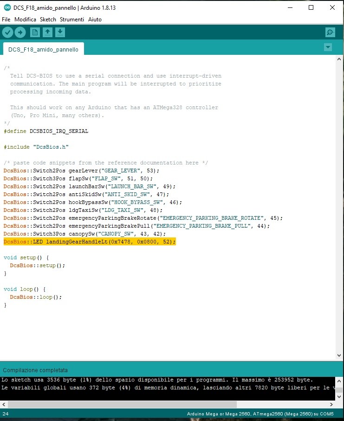
Task: Click horizontal scrollbar left arrow
Action: (x=4, y=404)
